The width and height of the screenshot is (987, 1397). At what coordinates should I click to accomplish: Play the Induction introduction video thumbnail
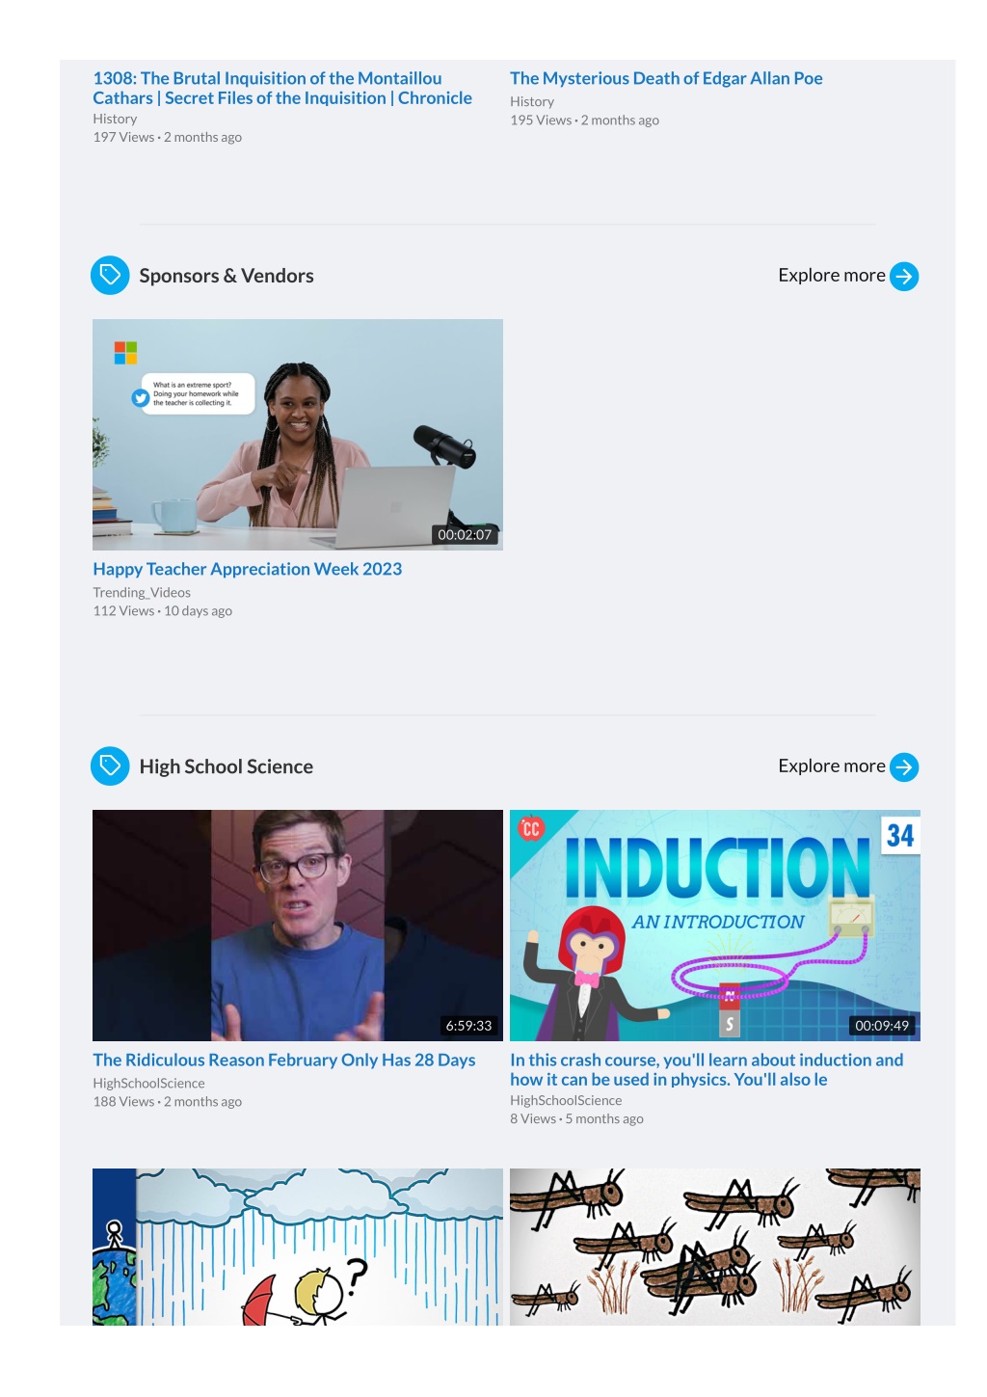[715, 926]
